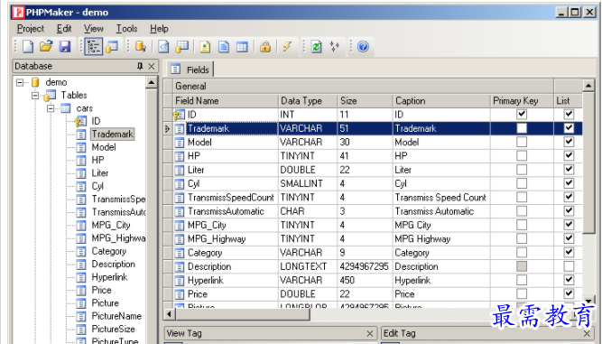Click the database grid setup icon

[x=181, y=46]
